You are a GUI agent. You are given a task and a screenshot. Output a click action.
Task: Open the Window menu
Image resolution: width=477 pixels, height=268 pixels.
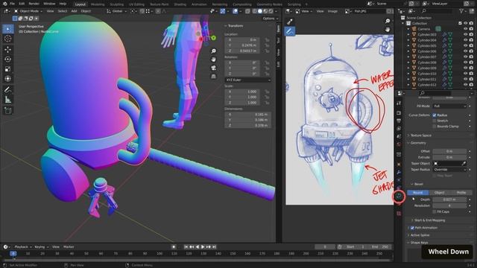[49, 4]
